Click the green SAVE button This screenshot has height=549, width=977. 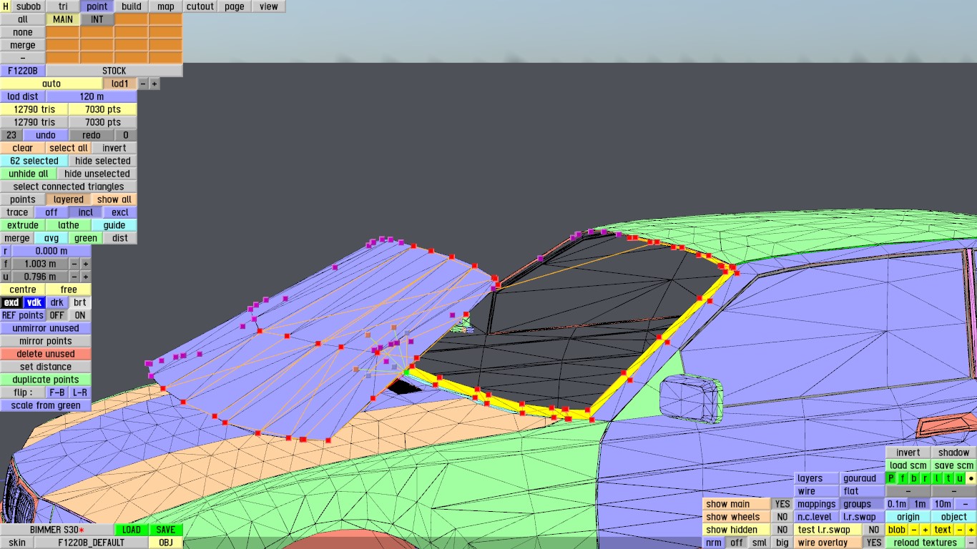click(x=166, y=530)
